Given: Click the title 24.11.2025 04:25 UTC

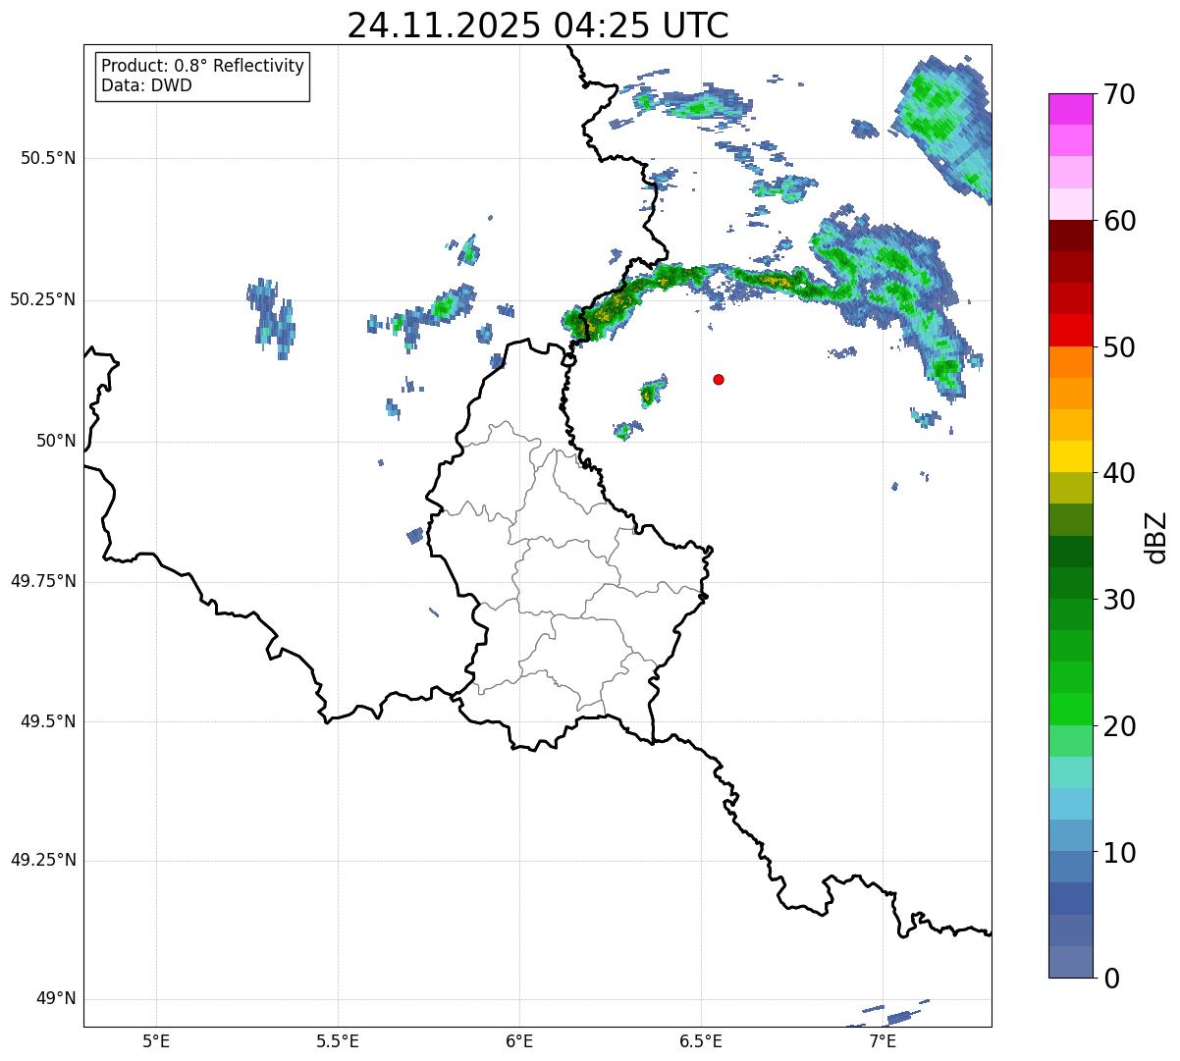Looking at the screenshot, I should [x=538, y=25].
